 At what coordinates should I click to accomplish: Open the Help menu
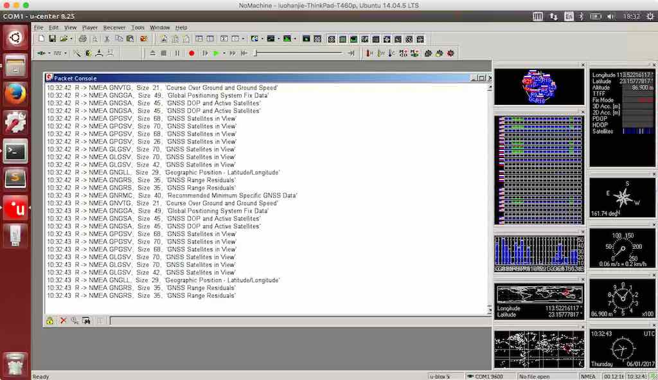coord(181,28)
